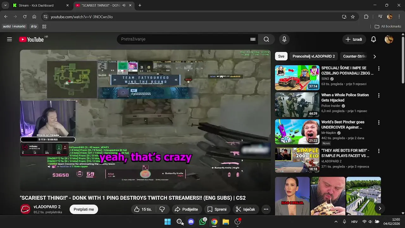This screenshot has height=228, width=405.
Task: Click the Podijelite share button
Action: pyautogui.click(x=186, y=209)
